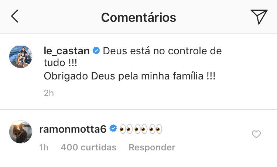This screenshot has width=277, height=167.
Task: Tap the last eyes emoji in the comment
Action: tap(156, 129)
